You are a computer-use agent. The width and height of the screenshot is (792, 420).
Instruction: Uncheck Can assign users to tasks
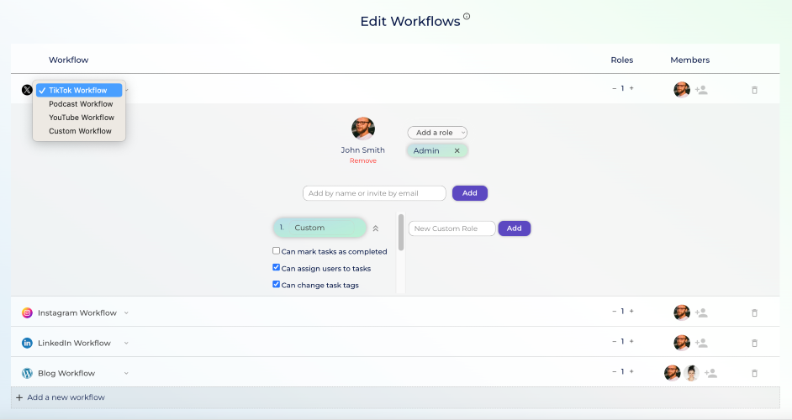[x=277, y=268]
